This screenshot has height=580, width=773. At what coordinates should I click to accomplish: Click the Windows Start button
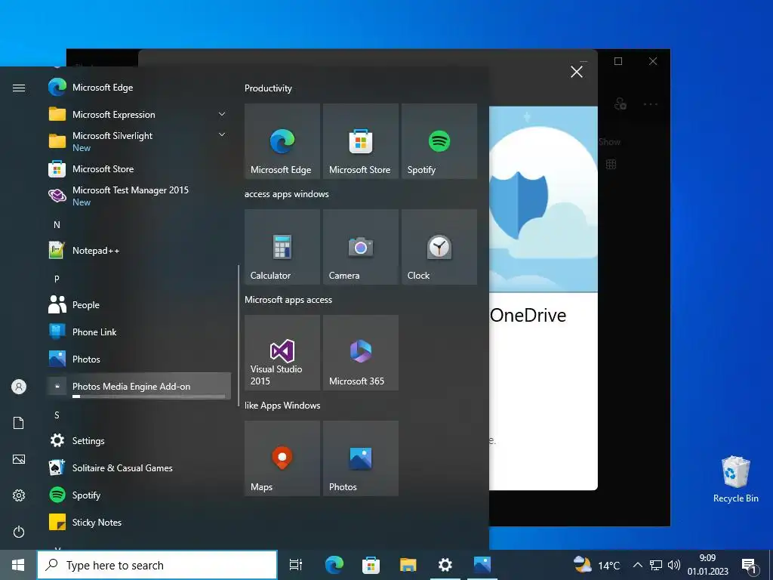(18, 565)
